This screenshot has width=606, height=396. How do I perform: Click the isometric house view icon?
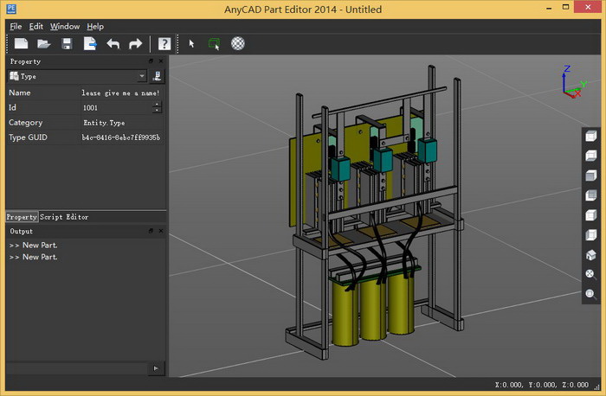(590, 255)
